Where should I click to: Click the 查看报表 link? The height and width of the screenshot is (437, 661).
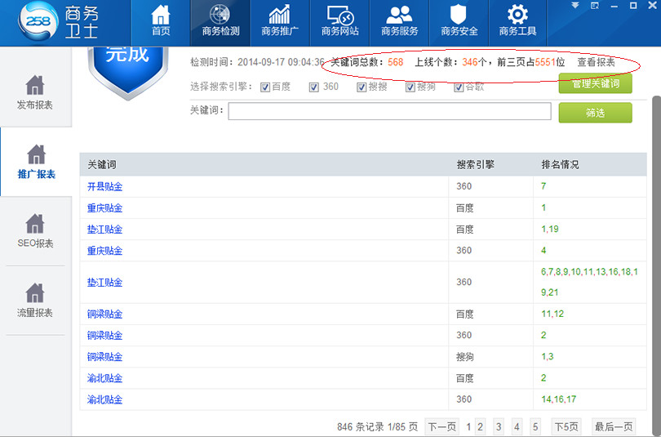pos(596,62)
